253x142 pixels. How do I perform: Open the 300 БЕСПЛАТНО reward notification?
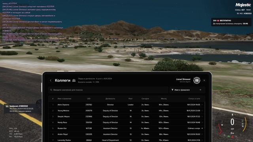point(231,22)
